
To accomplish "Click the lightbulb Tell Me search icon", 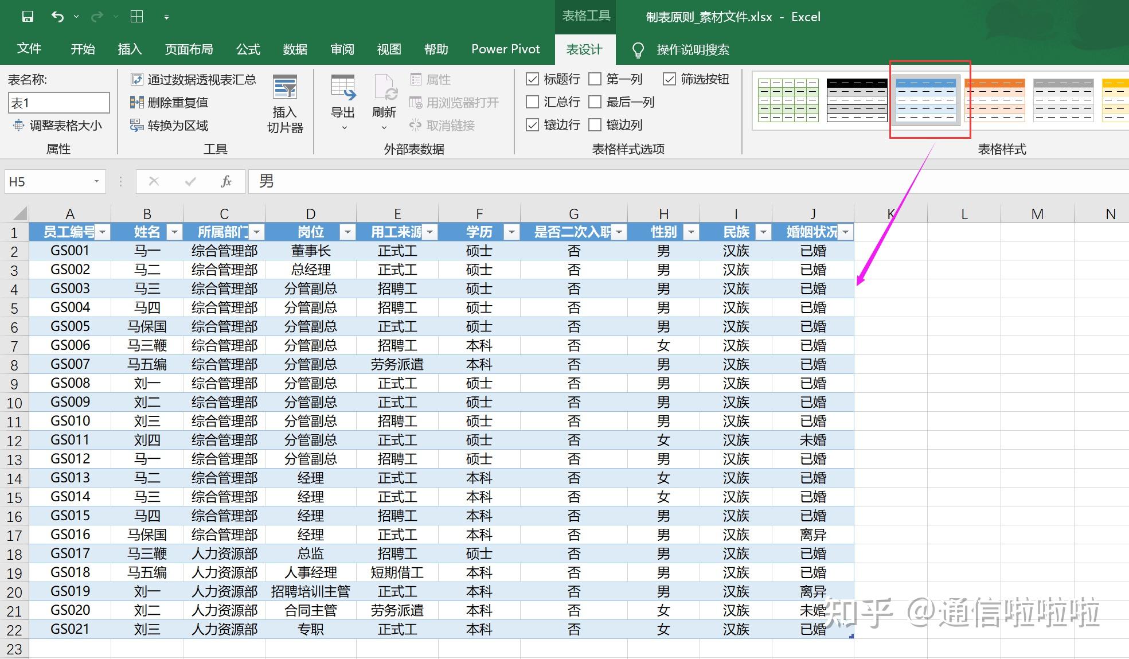I will click(638, 50).
